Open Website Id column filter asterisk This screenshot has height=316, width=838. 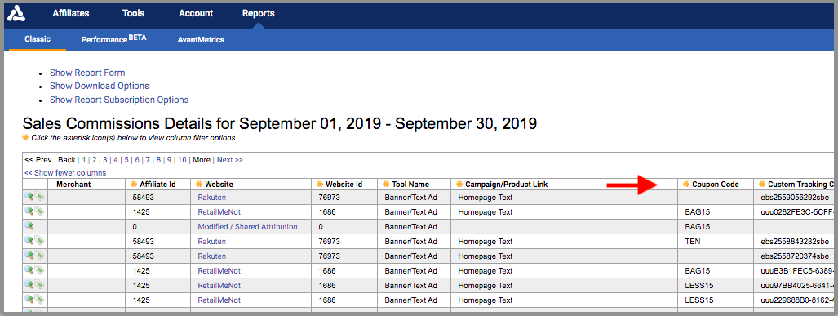[320, 184]
